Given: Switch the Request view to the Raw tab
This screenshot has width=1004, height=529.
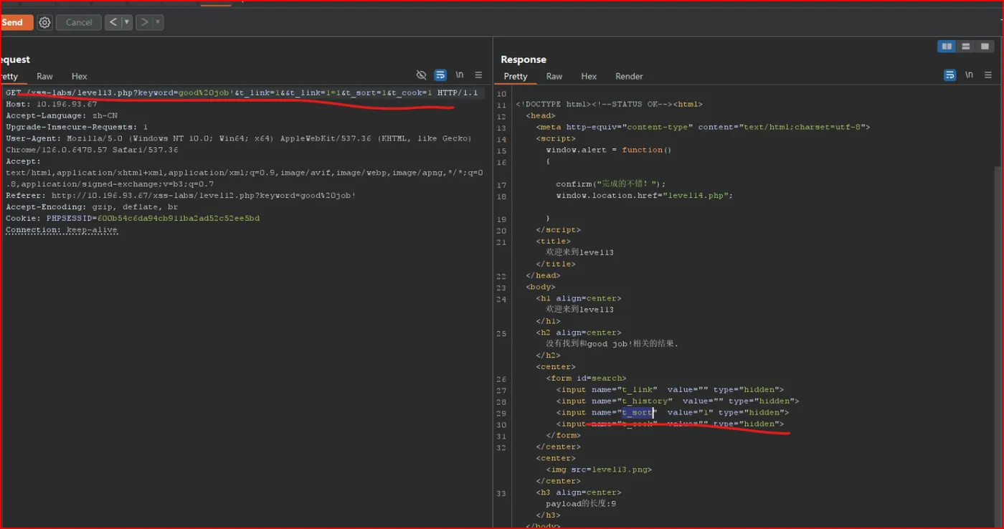Looking at the screenshot, I should (x=44, y=76).
